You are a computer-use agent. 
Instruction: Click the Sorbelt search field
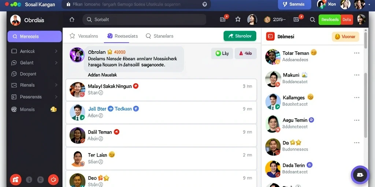(144, 20)
